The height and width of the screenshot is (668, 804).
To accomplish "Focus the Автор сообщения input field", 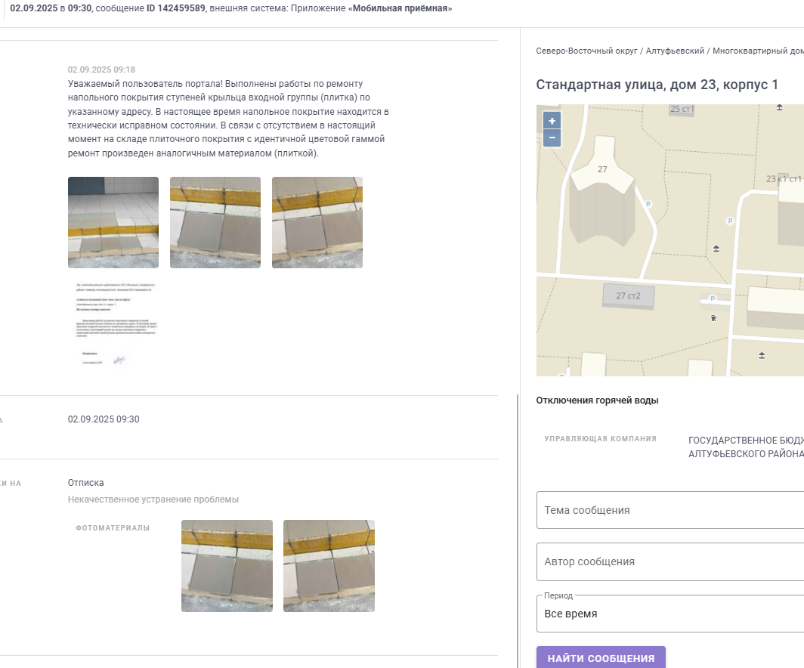I will tap(670, 562).
